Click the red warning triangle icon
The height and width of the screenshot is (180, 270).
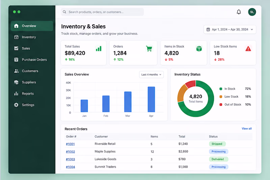[x=248, y=49]
